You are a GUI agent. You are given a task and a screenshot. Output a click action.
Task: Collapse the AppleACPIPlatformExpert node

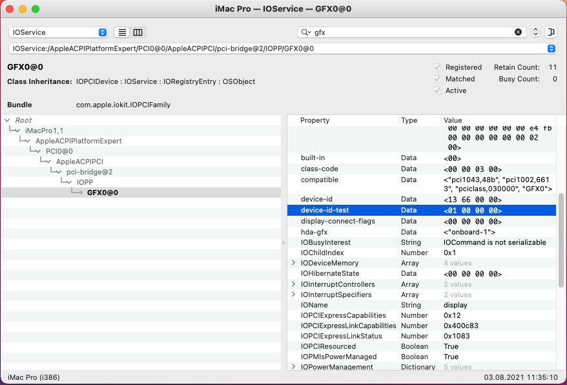28,141
